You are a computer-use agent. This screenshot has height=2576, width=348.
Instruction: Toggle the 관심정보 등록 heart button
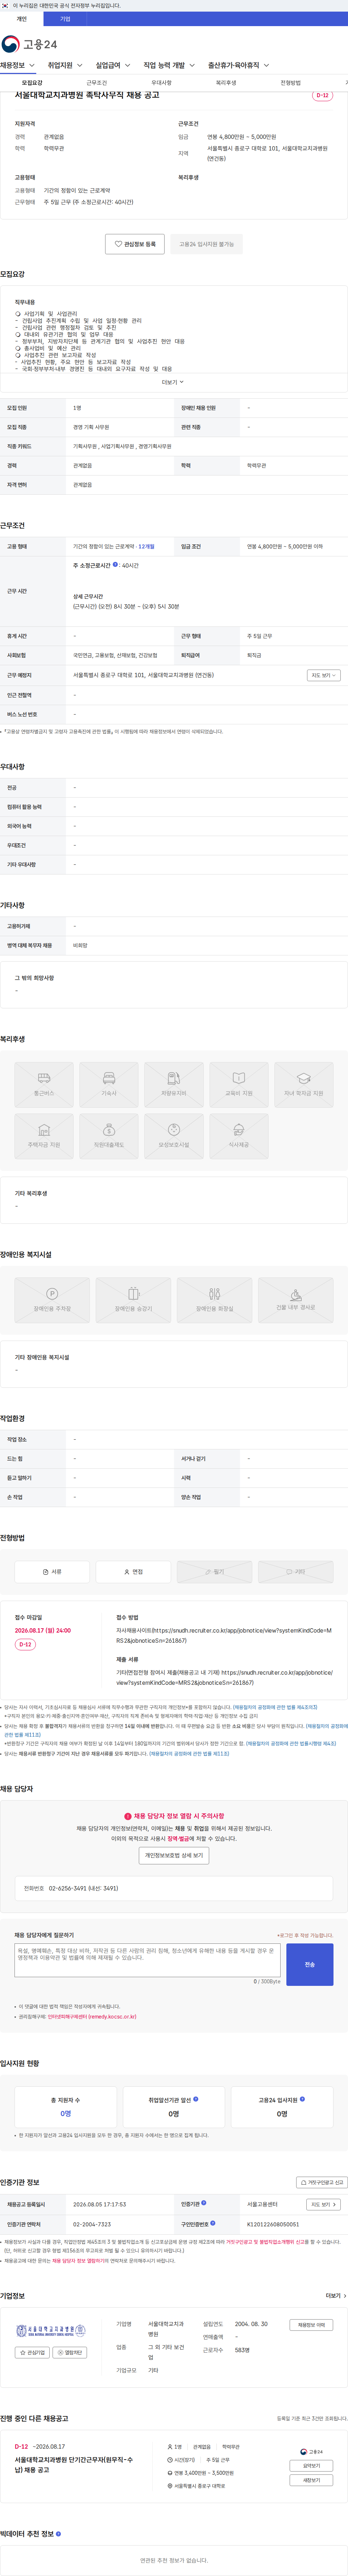pyautogui.click(x=135, y=244)
